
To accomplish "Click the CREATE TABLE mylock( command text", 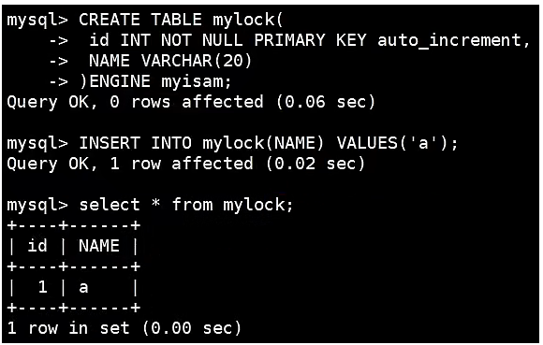I will (181, 20).
